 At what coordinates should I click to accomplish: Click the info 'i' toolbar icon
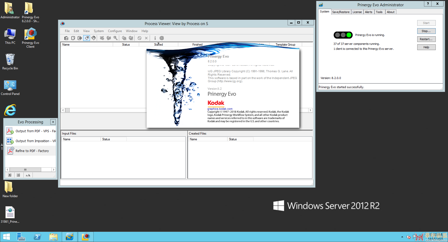point(155,38)
